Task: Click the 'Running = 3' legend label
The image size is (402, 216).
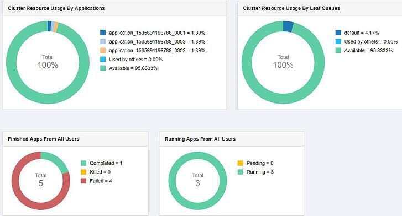Action: point(260,172)
